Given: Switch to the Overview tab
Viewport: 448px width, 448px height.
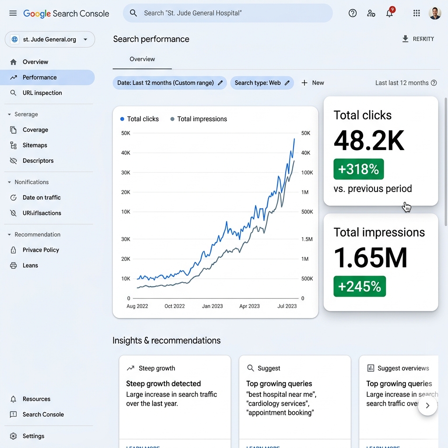Looking at the screenshot, I should [x=142, y=59].
